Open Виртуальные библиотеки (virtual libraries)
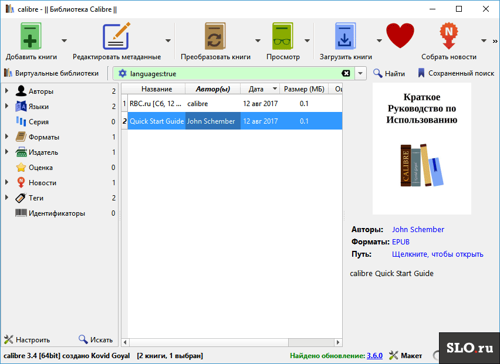Viewport: 500px width, 364px height. [51, 73]
